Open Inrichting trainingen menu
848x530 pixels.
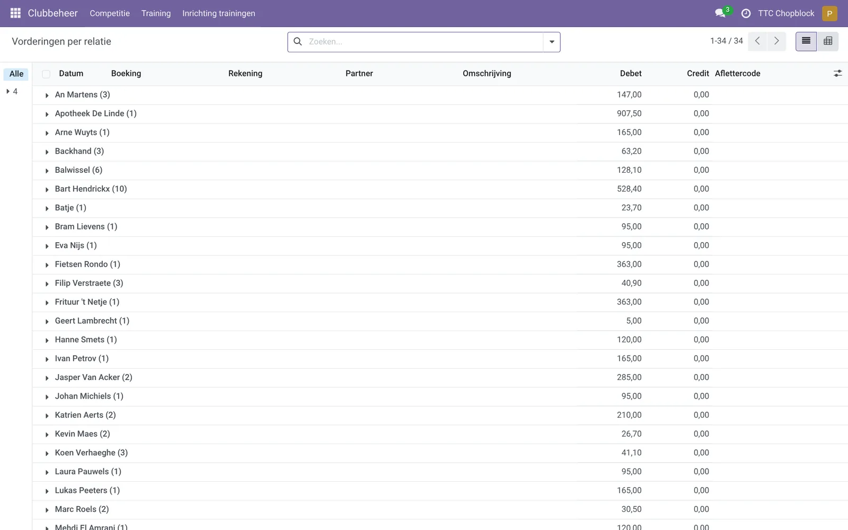219,13
